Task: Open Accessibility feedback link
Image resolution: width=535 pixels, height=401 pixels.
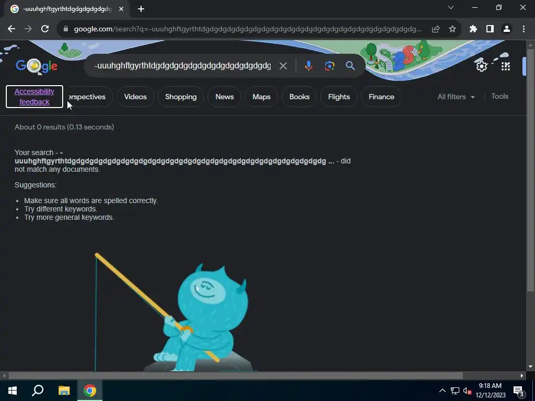Action: pos(34,97)
